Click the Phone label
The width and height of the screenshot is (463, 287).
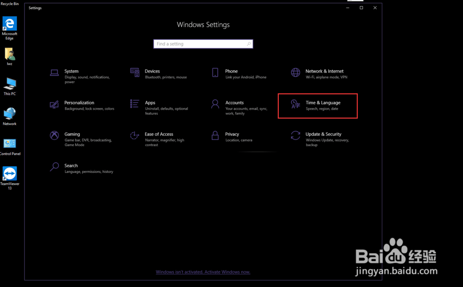pos(231,71)
